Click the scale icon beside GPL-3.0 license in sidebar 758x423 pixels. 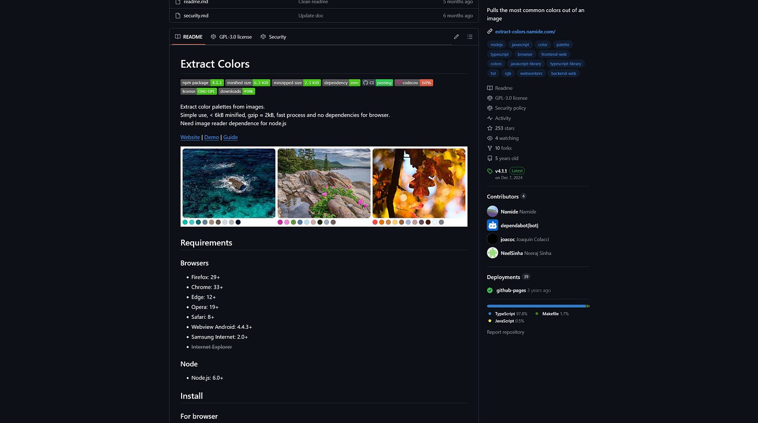click(490, 98)
